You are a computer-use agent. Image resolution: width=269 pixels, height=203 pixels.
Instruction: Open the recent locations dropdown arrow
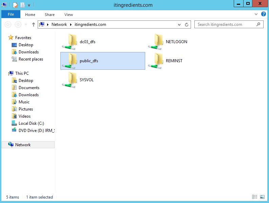point(26,24)
